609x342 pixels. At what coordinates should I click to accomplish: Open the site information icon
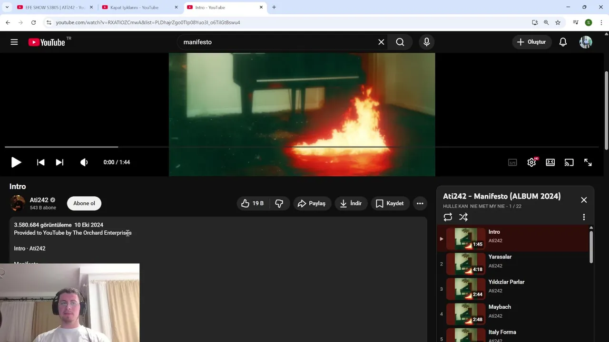point(49,22)
